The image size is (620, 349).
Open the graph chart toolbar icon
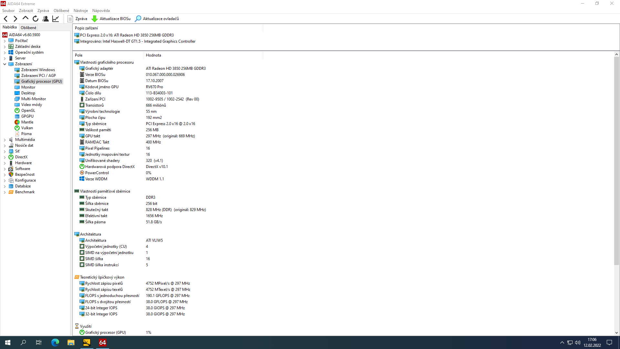56,19
